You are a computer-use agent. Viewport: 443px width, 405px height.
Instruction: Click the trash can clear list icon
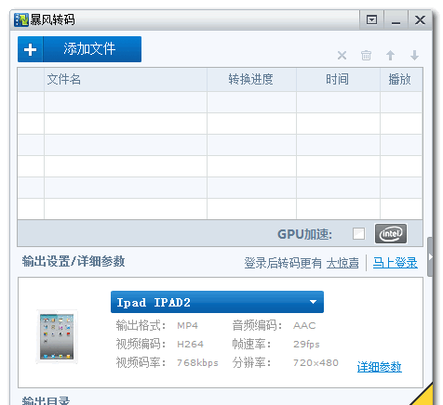(x=366, y=56)
